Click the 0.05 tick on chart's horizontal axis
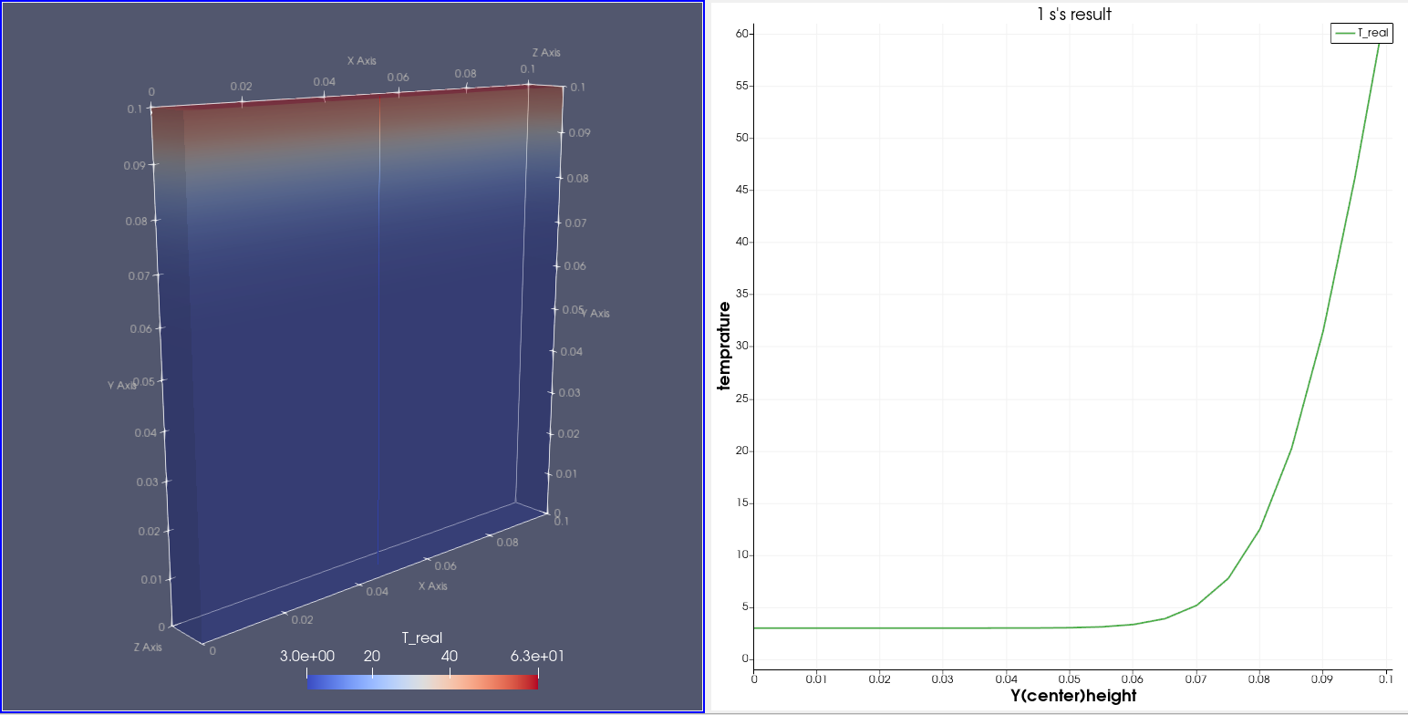This screenshot has height=715, width=1408. point(1070,679)
